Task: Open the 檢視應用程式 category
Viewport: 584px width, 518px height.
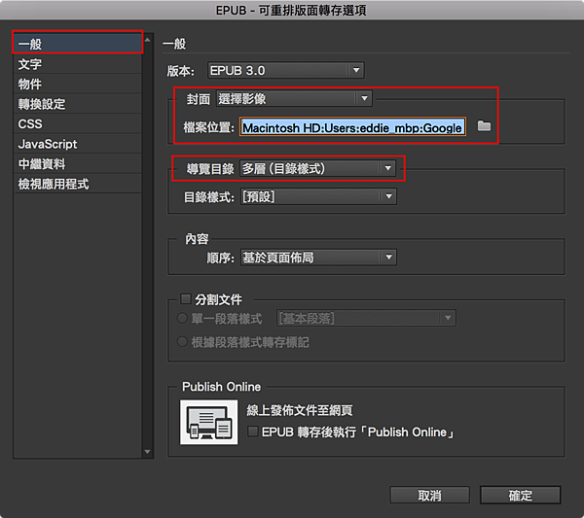Action: [78, 184]
